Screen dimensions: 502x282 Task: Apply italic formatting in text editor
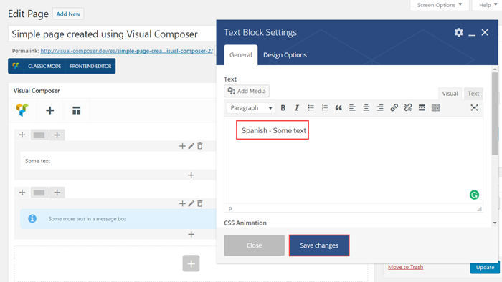297,108
